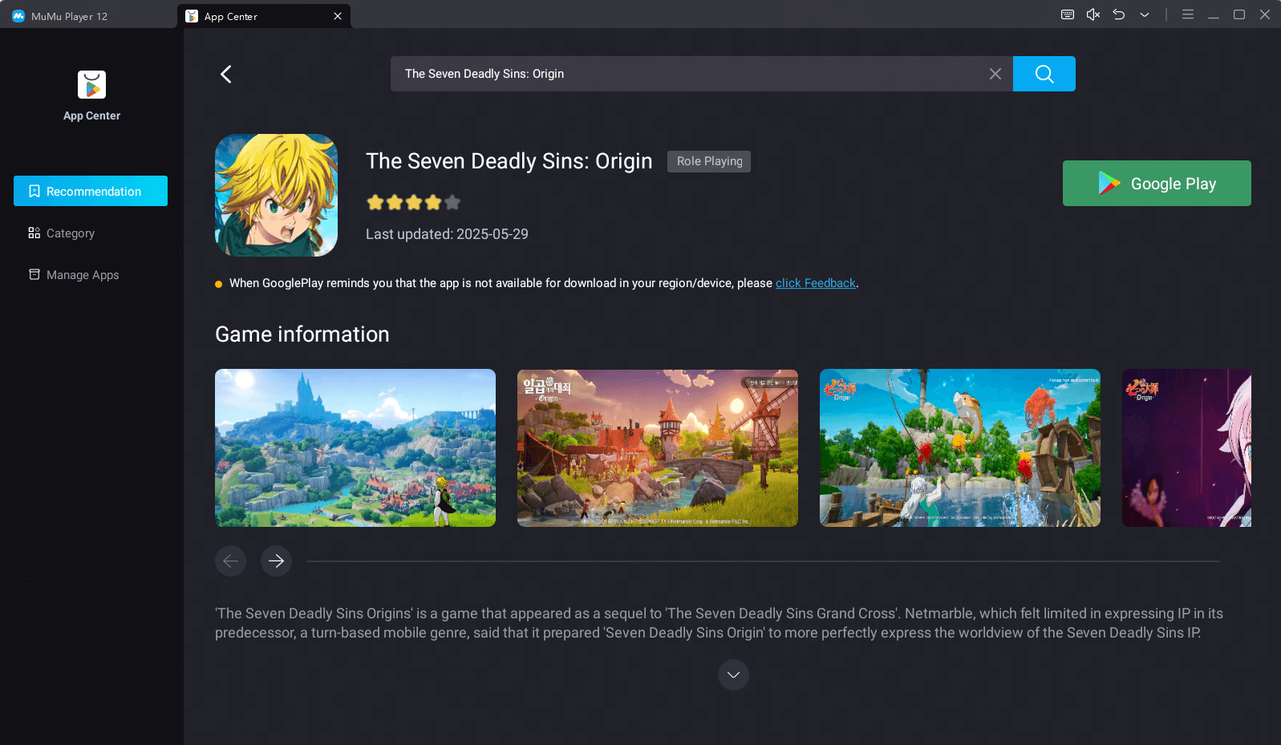Click the search magnifier button
The width and height of the screenshot is (1281, 745).
(1044, 74)
